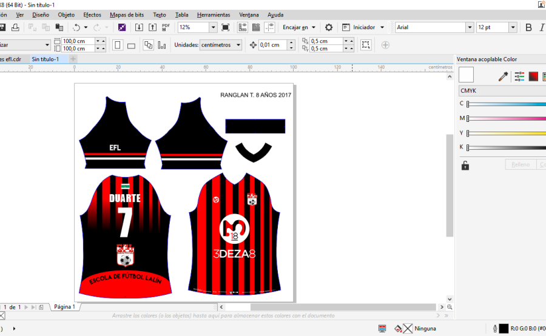The image size is (546, 336).
Task: Click the Undo arrow icon
Action: click(x=76, y=27)
